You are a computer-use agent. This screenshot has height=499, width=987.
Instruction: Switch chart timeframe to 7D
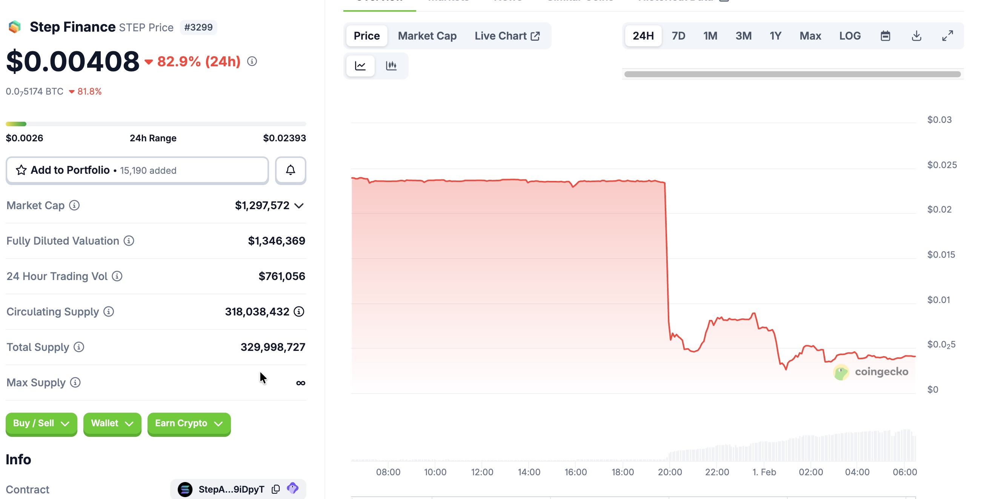678,36
